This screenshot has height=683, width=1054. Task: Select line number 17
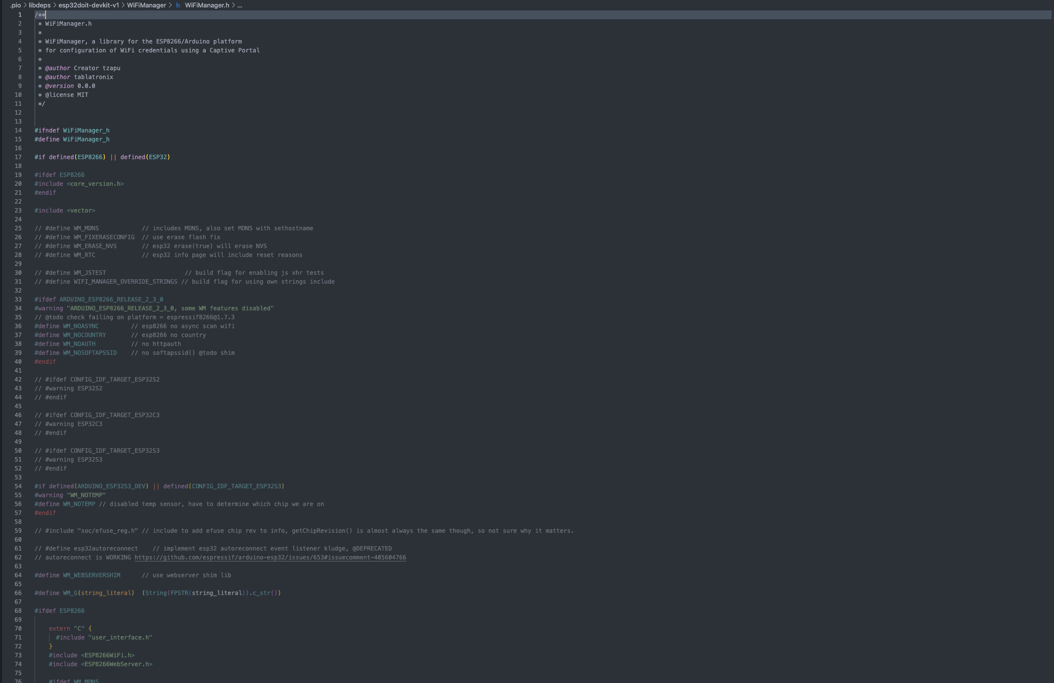pos(18,157)
